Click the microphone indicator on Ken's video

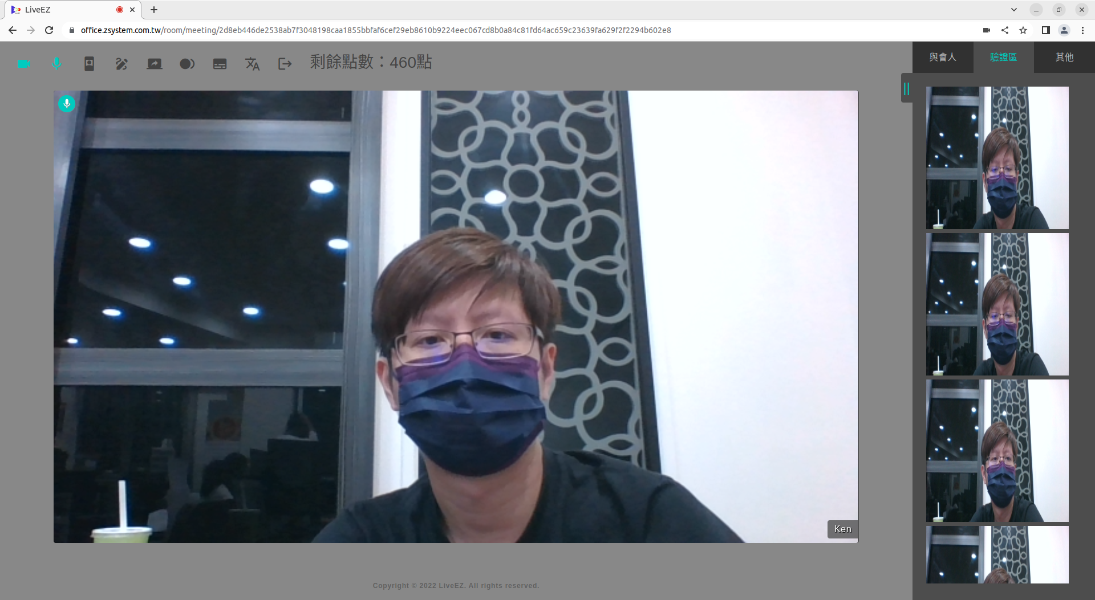coord(67,104)
